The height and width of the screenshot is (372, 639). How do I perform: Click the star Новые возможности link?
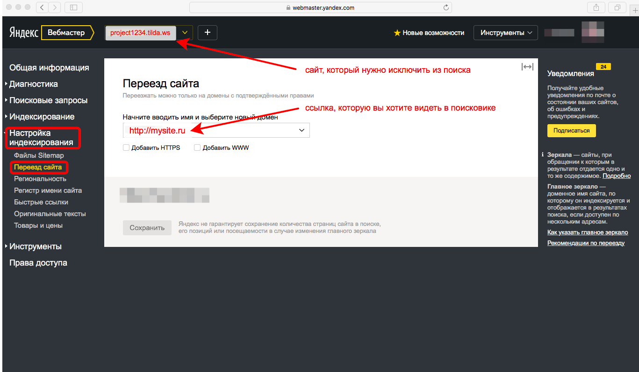[429, 33]
